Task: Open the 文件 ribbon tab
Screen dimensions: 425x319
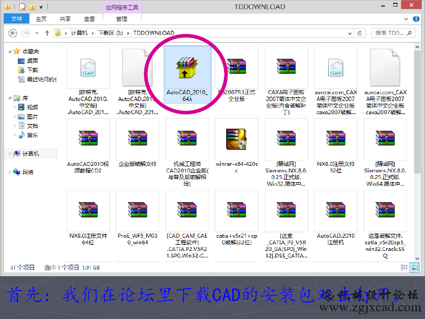Action: pos(16,19)
